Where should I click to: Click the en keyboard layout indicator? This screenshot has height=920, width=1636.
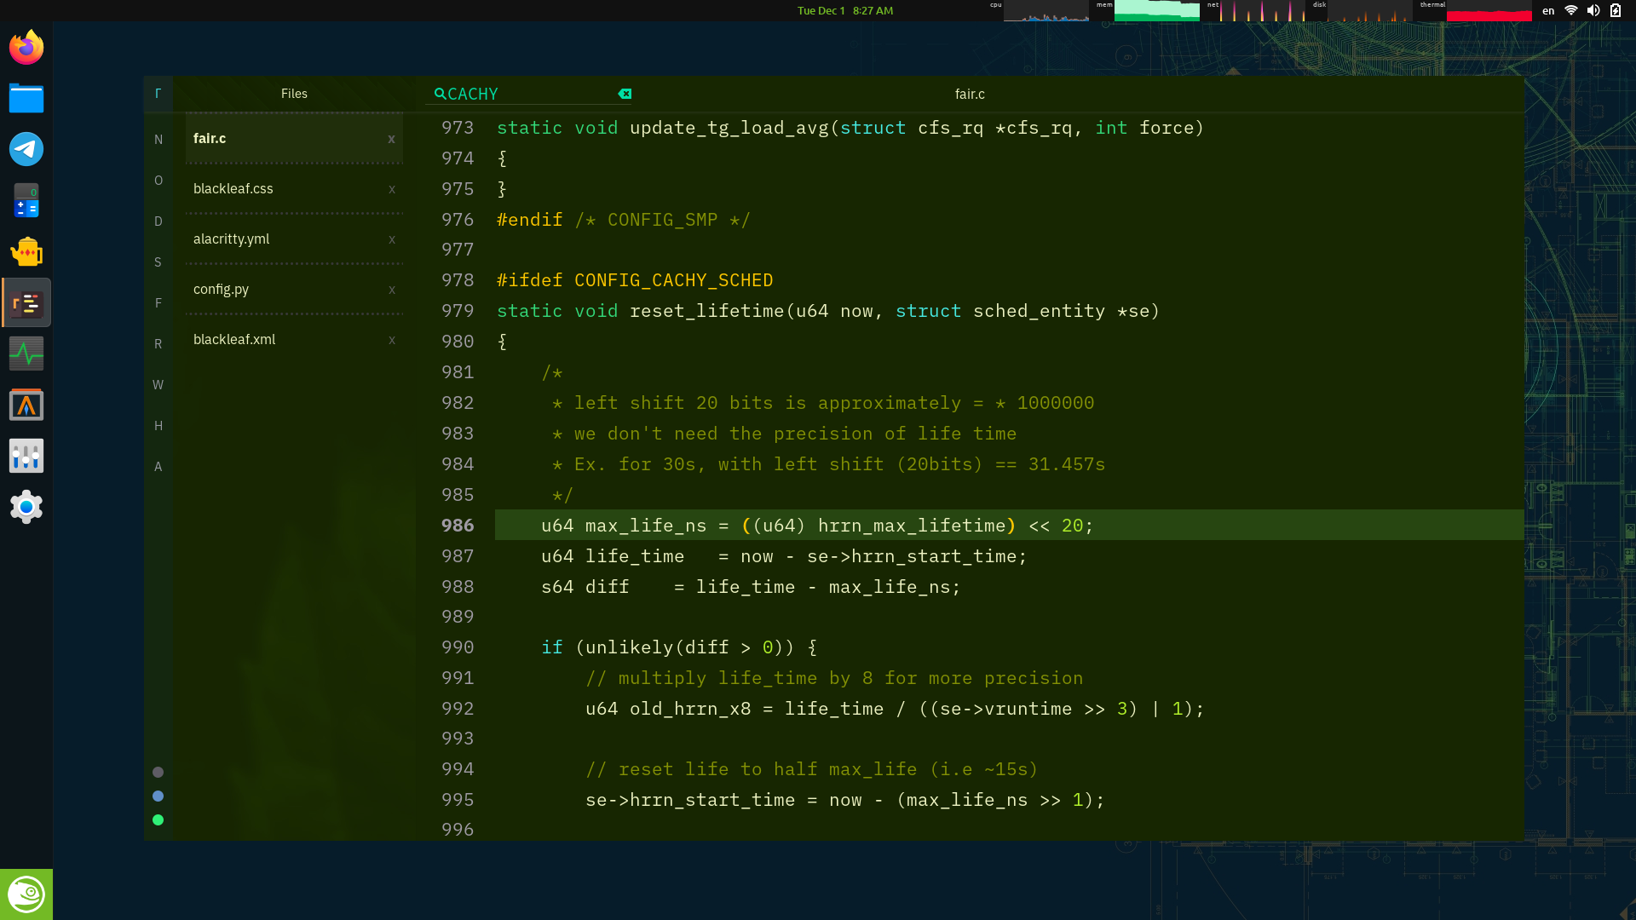[1548, 11]
